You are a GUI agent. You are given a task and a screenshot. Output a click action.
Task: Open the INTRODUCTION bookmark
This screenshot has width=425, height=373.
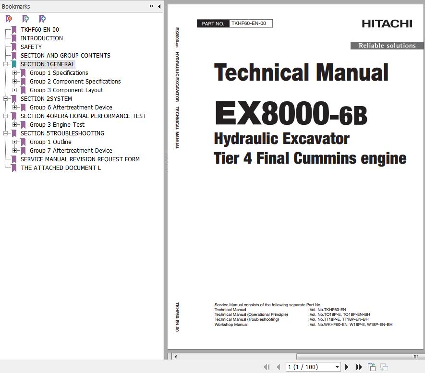(x=42, y=38)
